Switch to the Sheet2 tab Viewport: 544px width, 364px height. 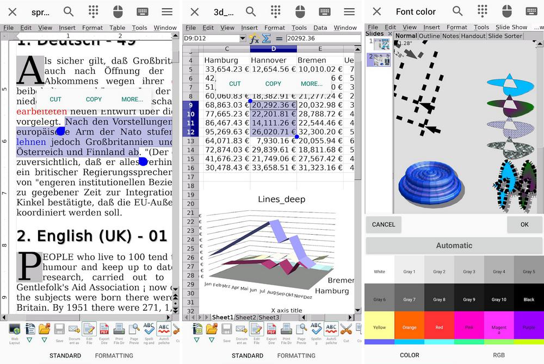pyautogui.click(x=246, y=317)
